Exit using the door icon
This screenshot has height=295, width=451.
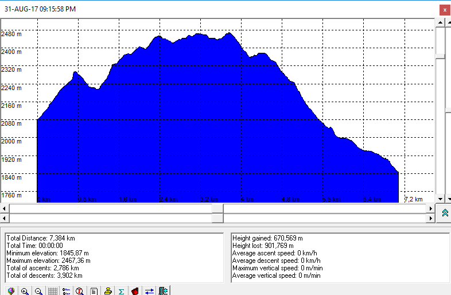pos(163,291)
